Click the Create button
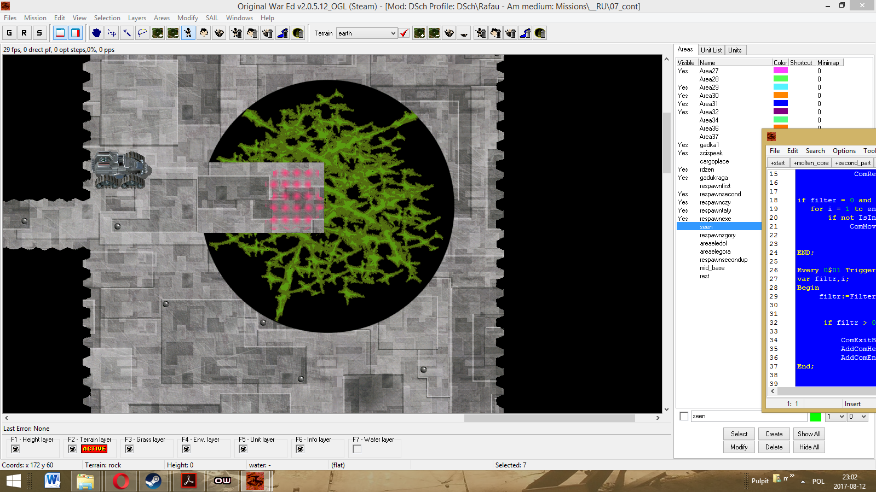Screen dimensions: 876x492 pos(774,434)
